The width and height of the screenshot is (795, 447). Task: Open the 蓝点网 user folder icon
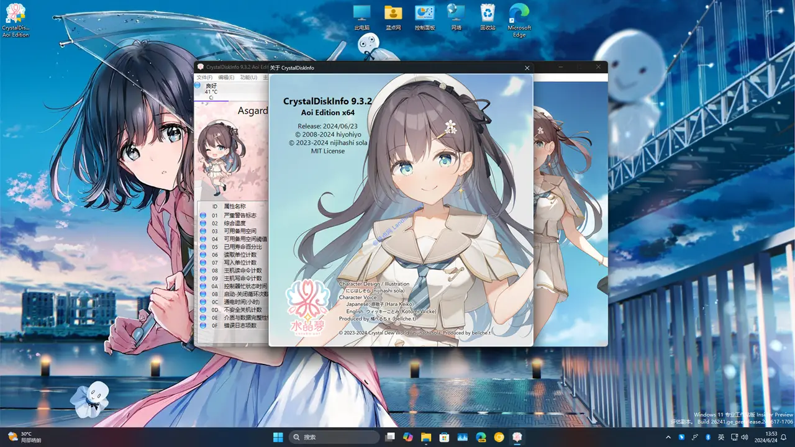(x=393, y=17)
